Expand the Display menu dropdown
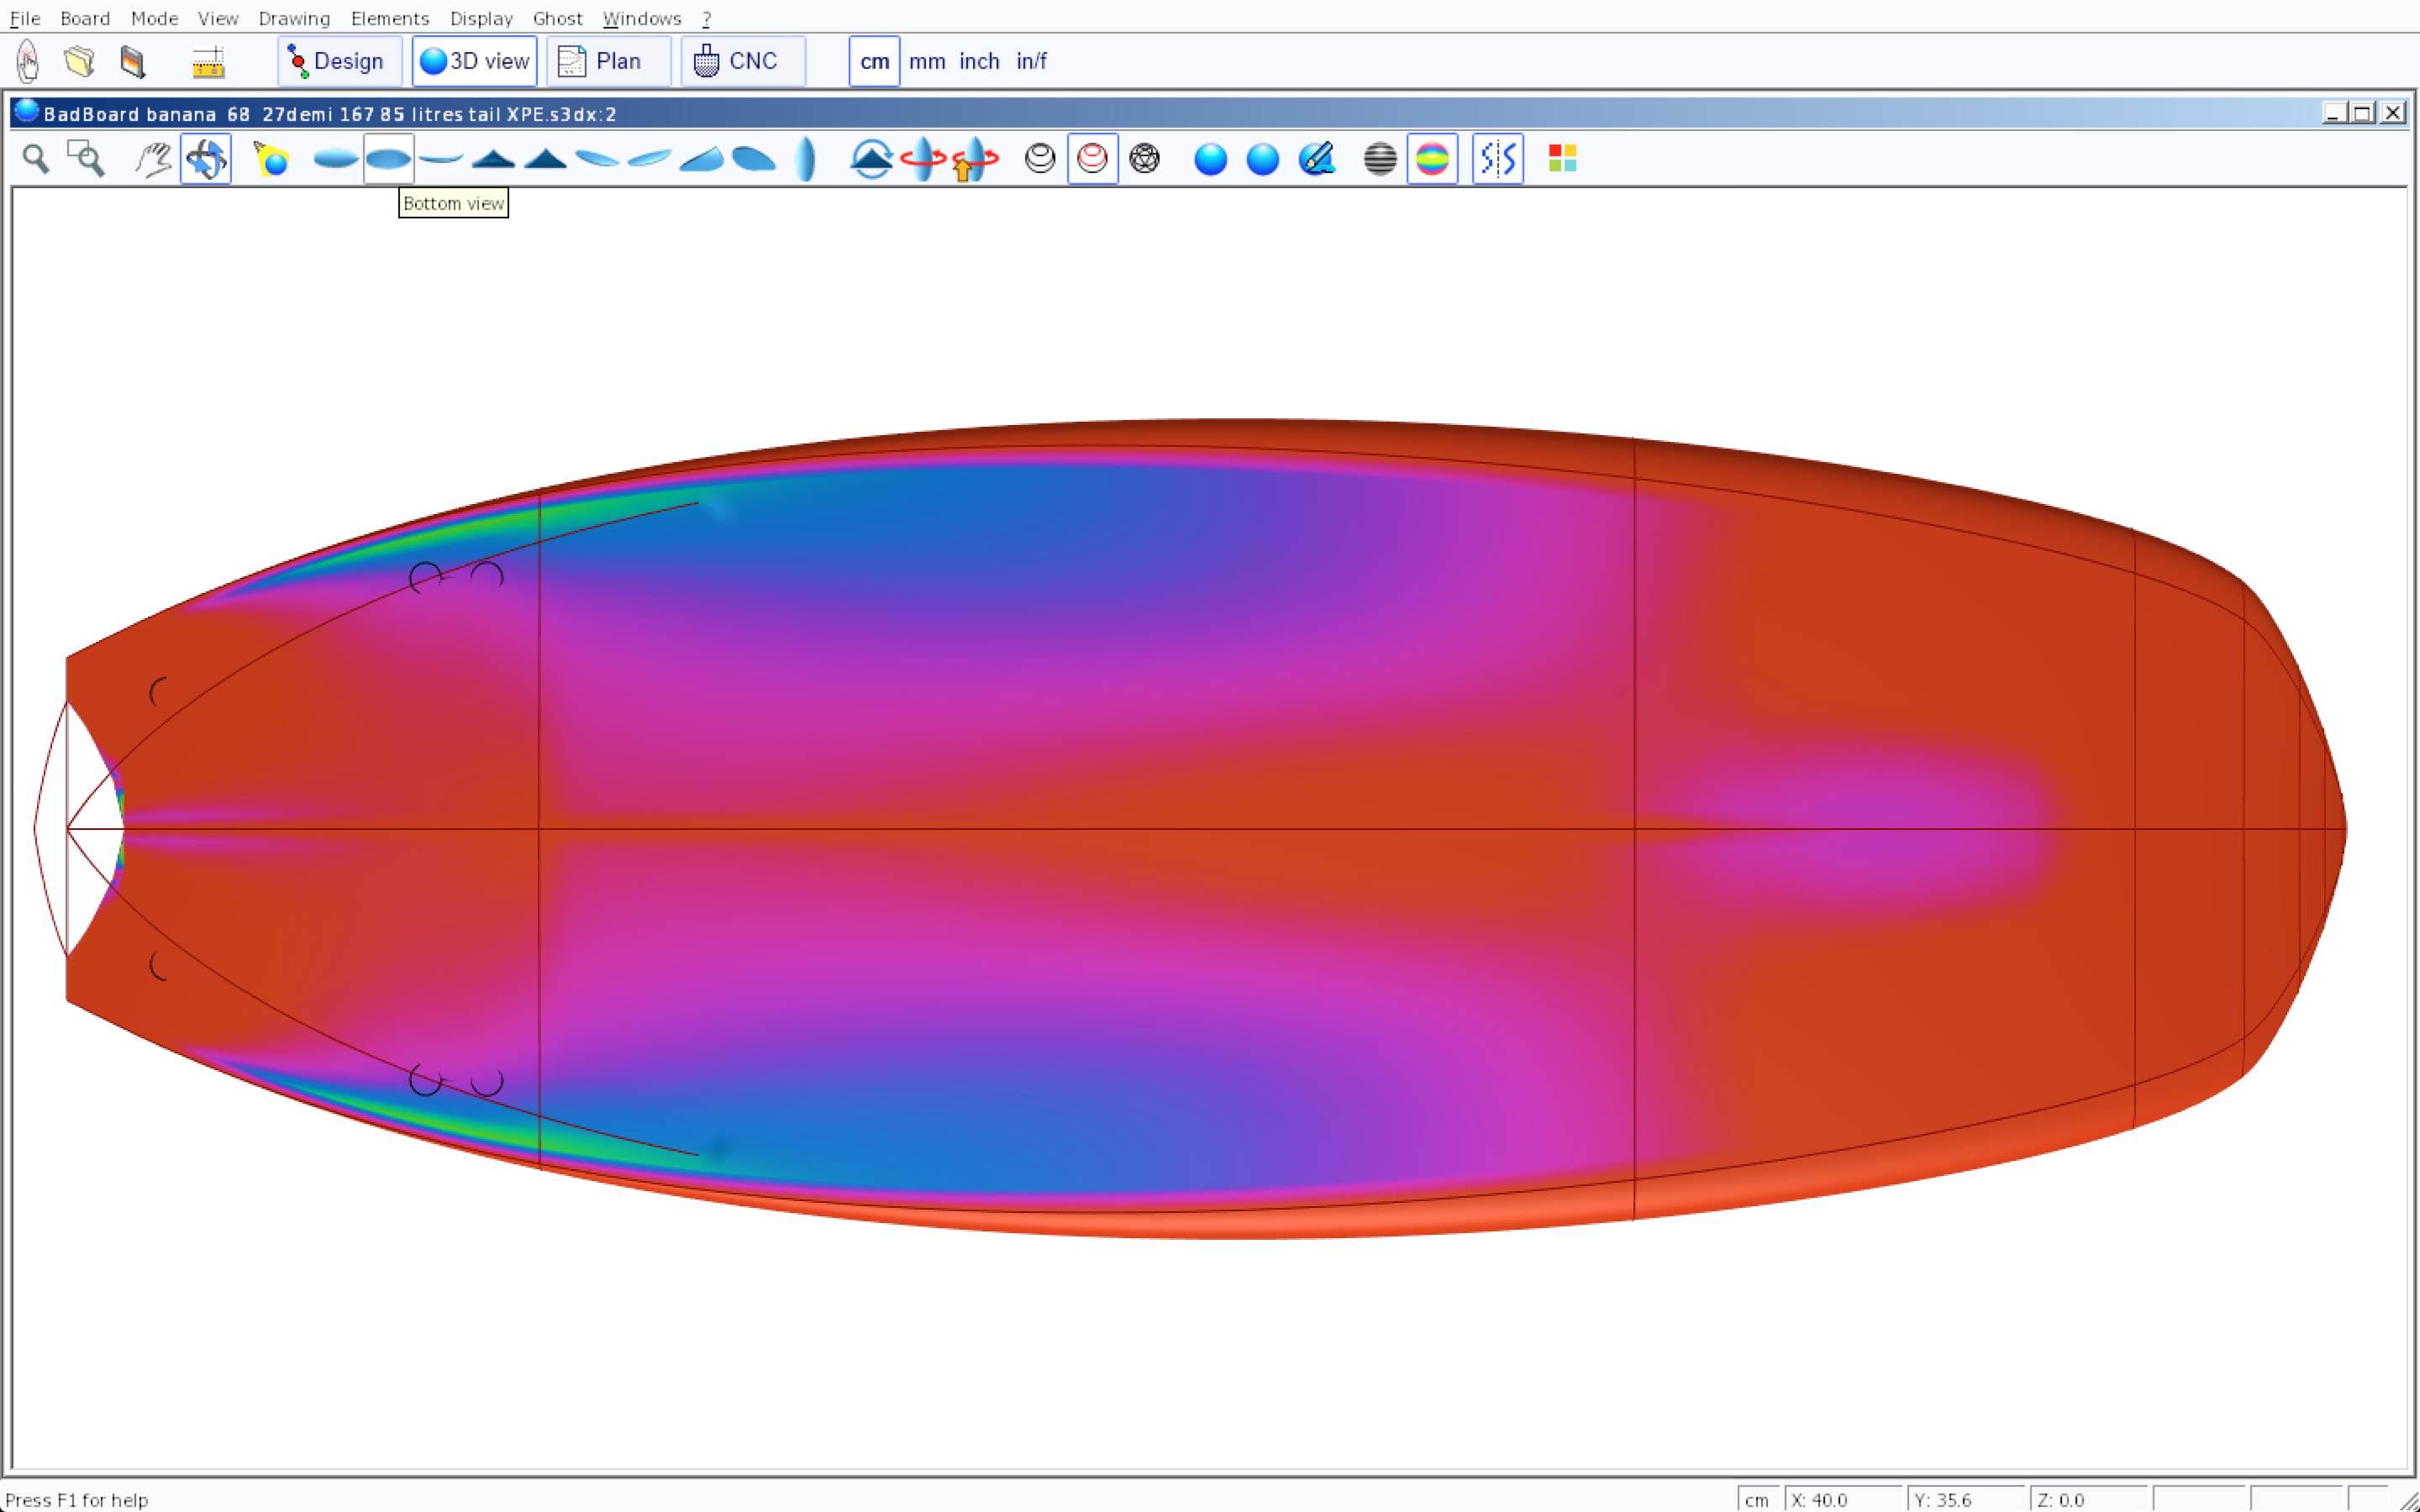 coord(481,18)
